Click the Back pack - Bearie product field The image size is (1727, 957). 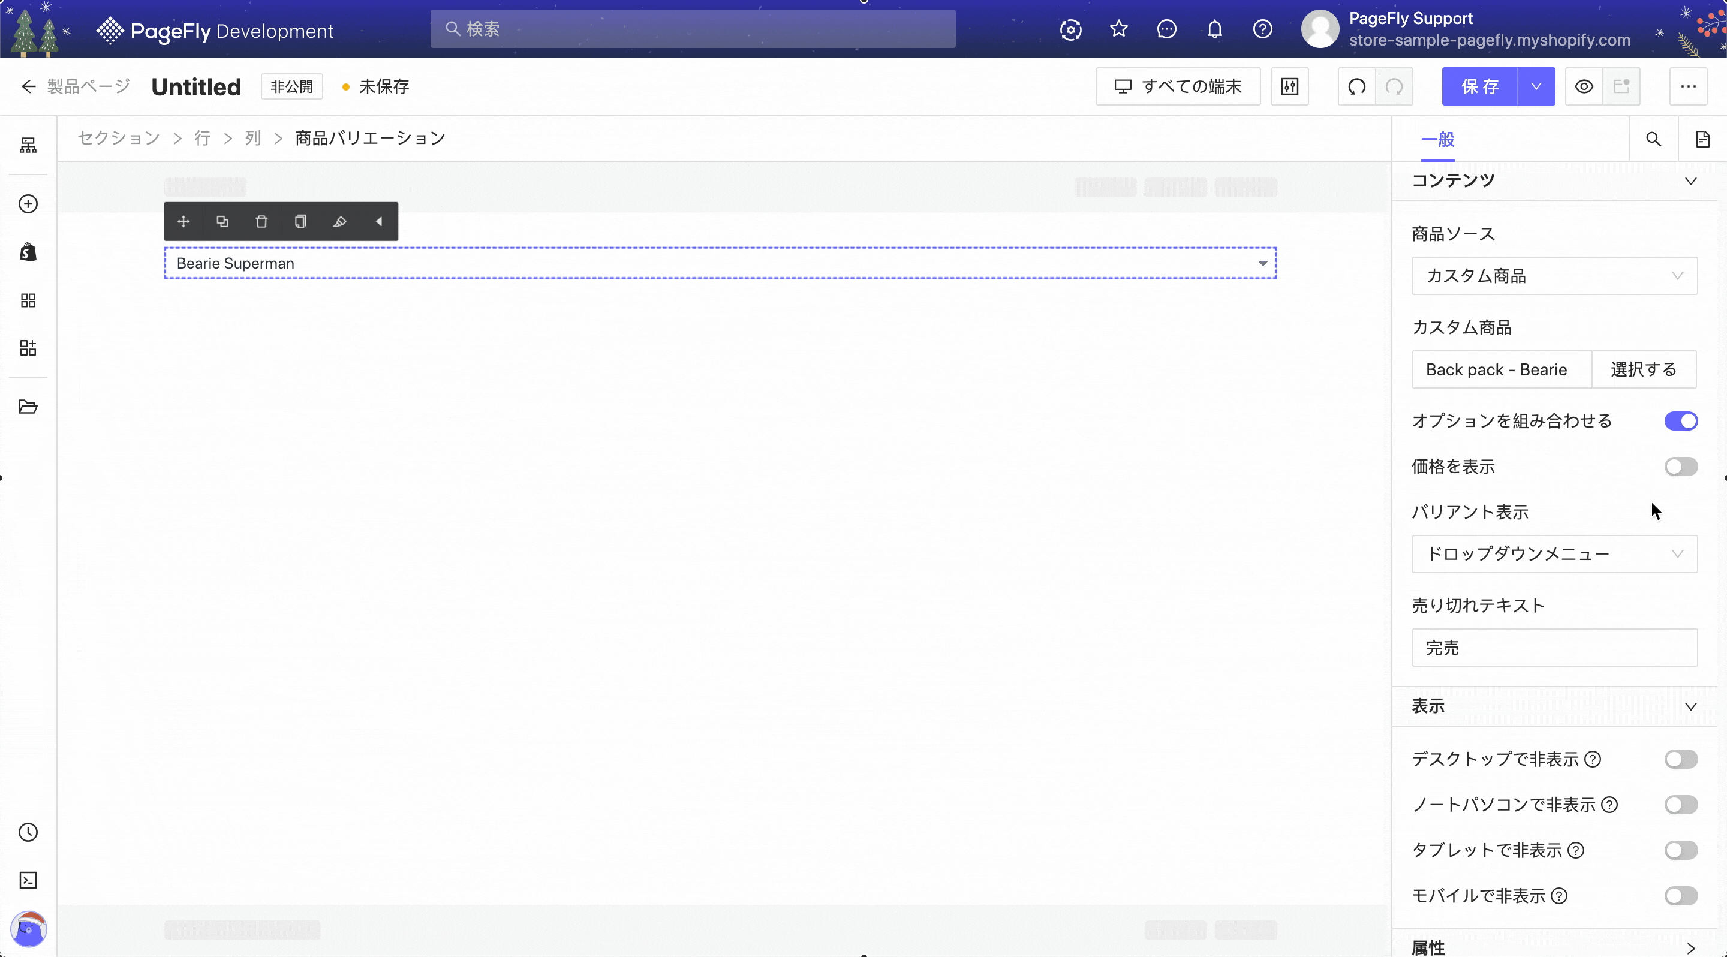(x=1502, y=369)
